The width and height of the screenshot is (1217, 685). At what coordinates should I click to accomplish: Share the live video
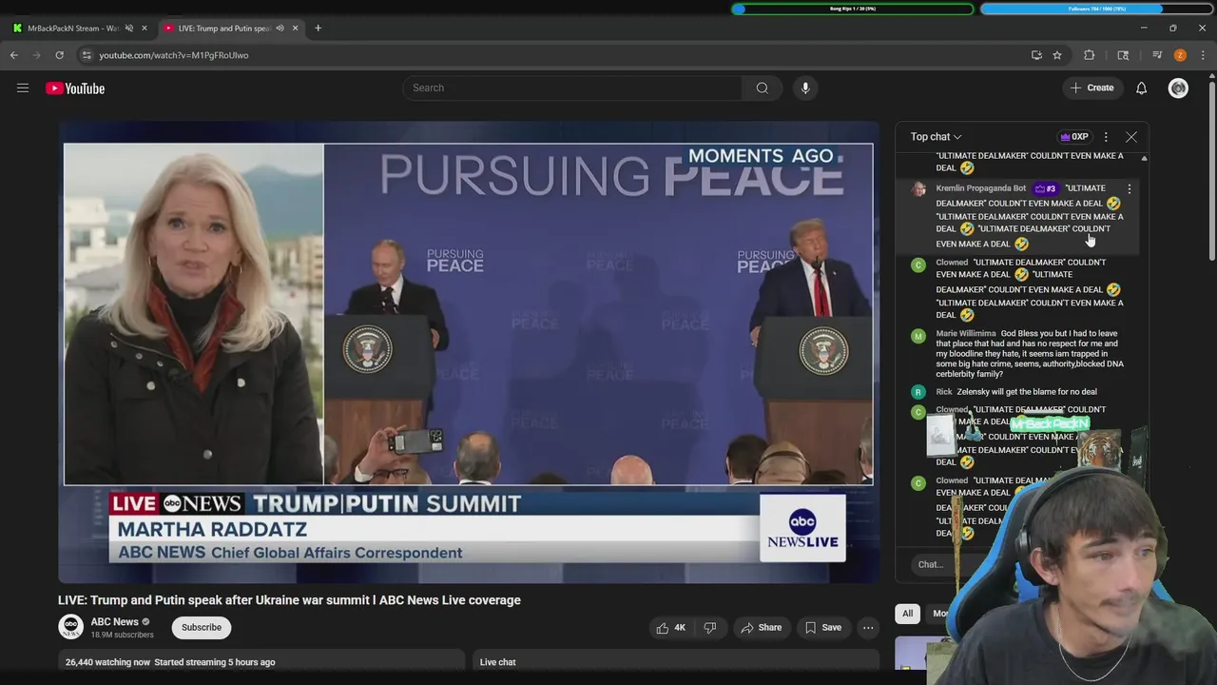point(762,628)
